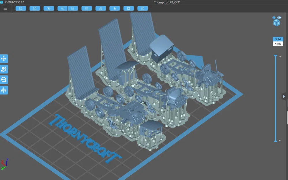Select the leftmost tall slatted panel model

[82, 73]
